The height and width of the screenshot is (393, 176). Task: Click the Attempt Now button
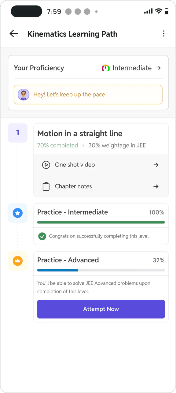[101, 309]
